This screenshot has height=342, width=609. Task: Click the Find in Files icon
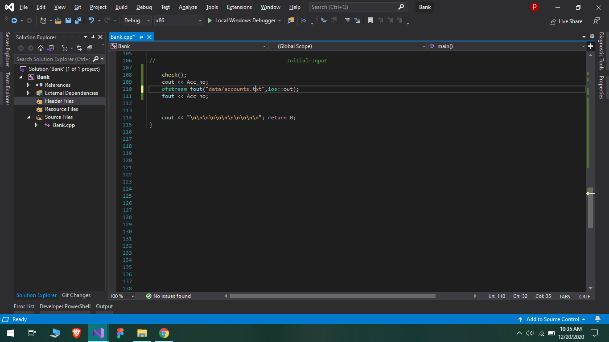291,20
